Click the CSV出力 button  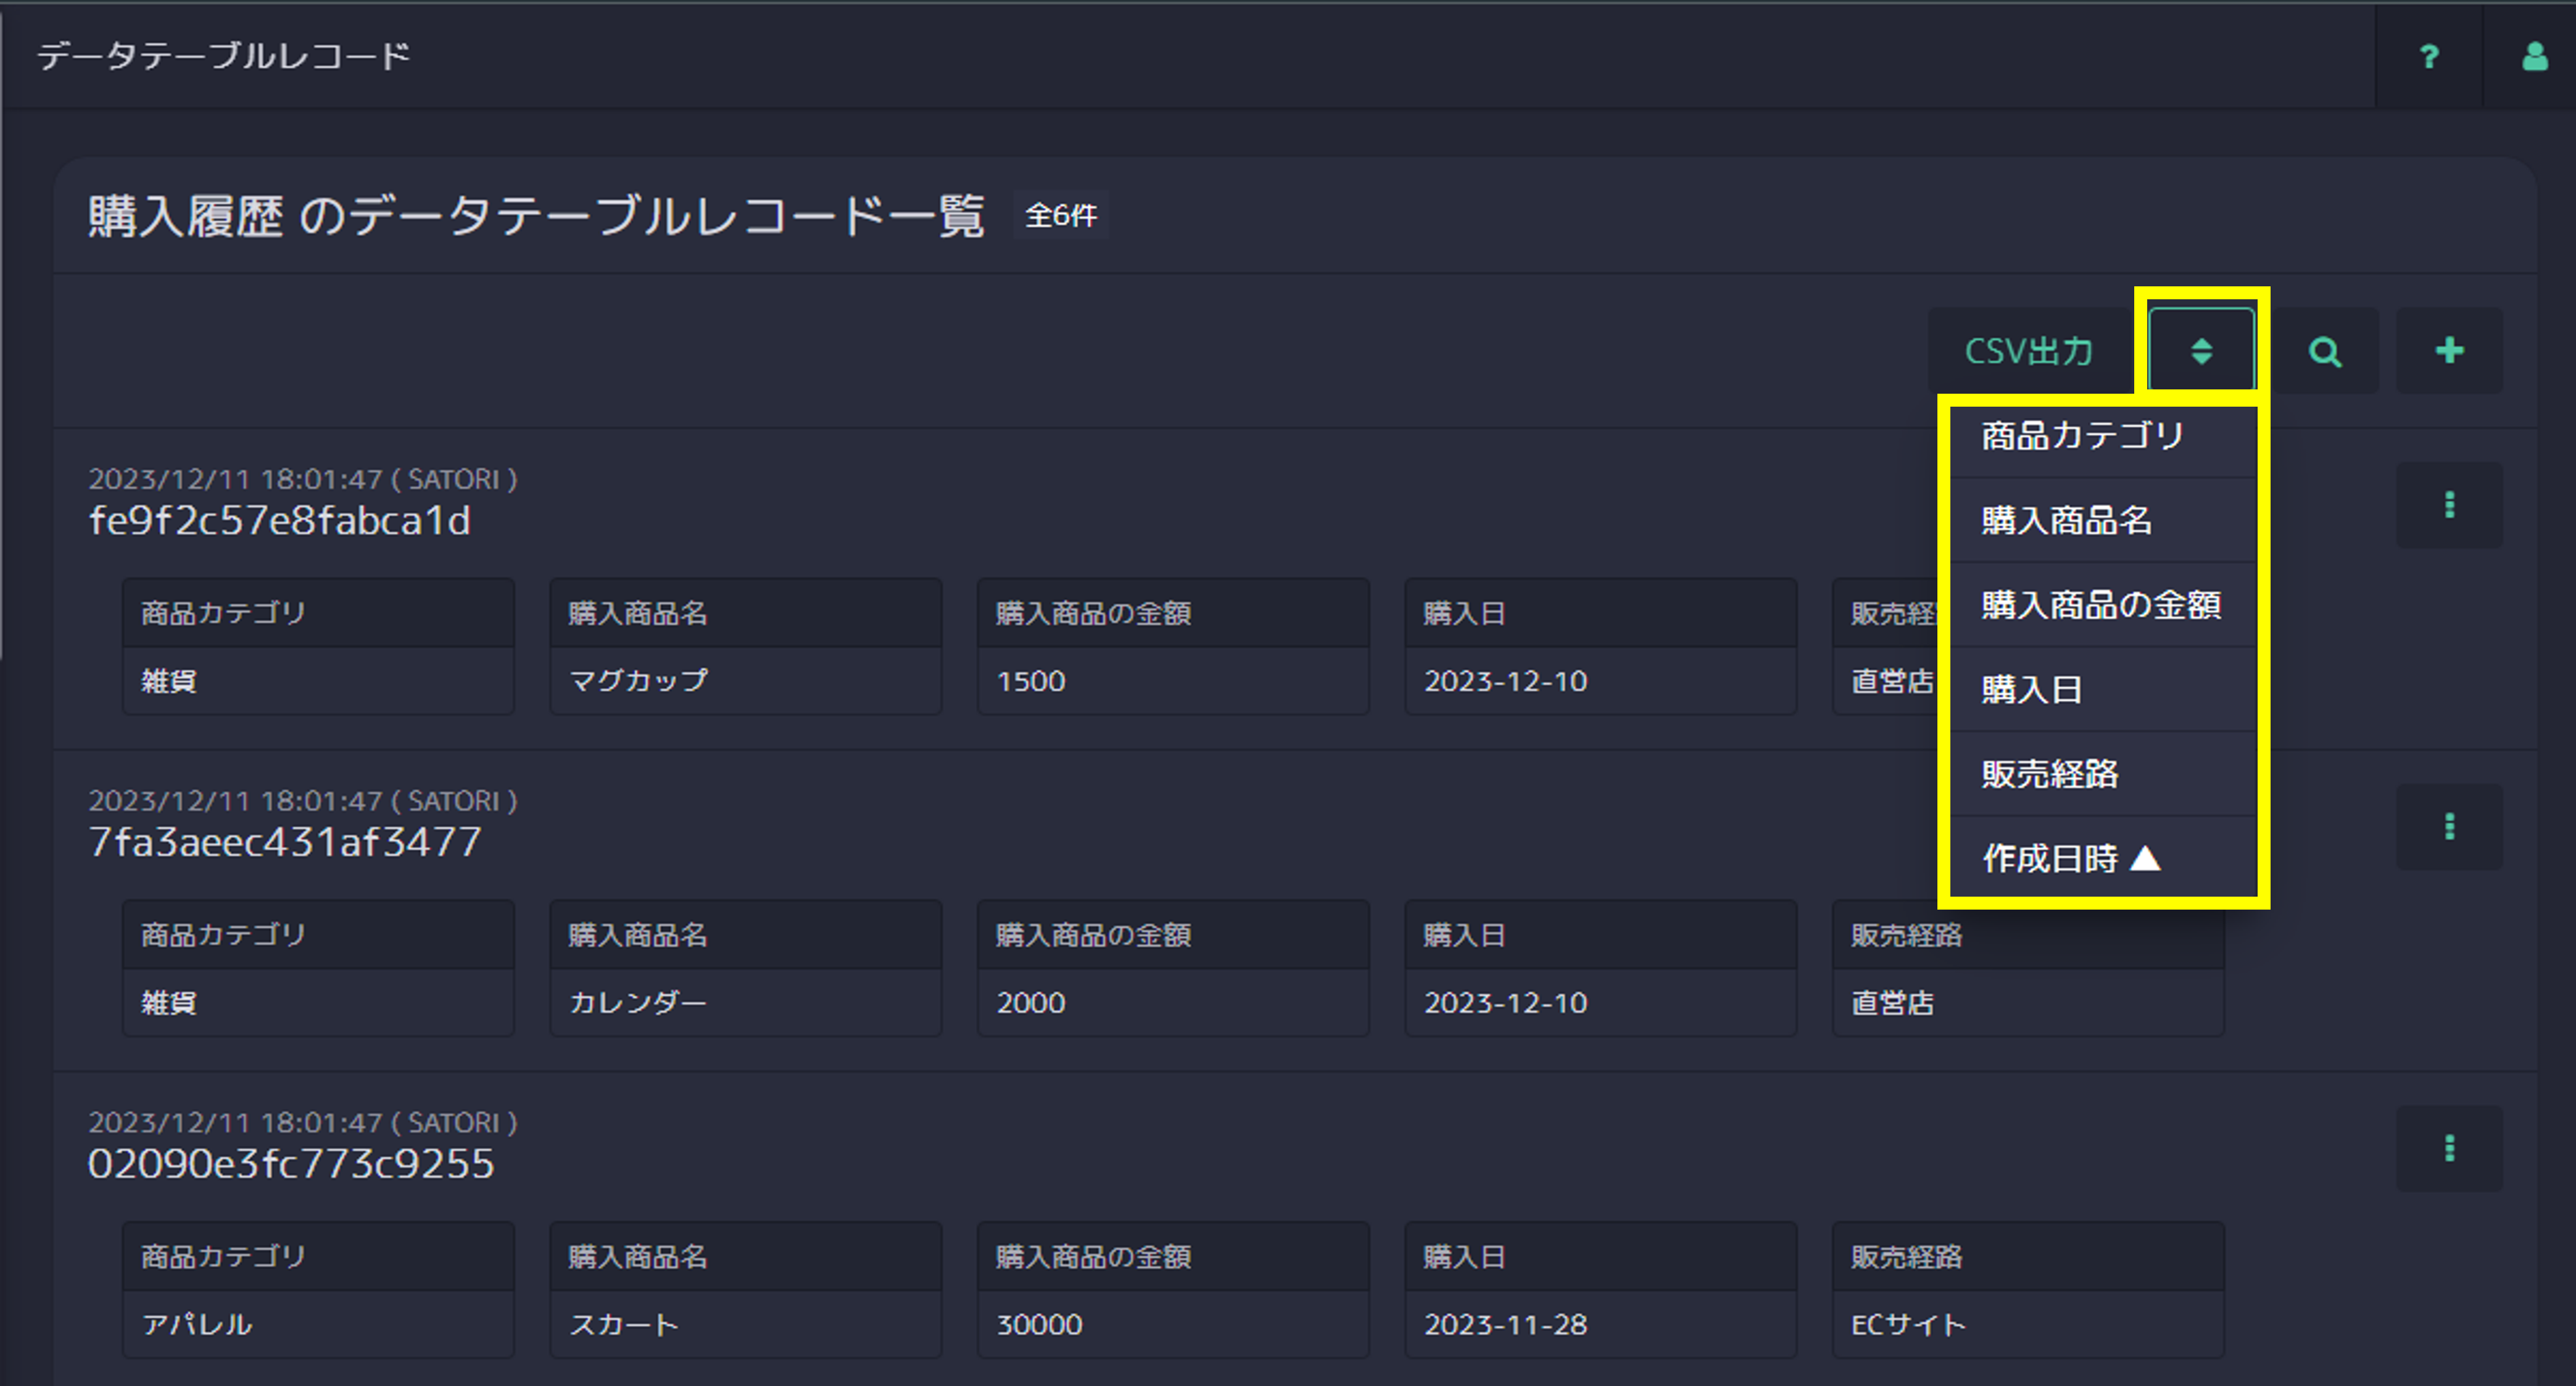[x=2028, y=350]
